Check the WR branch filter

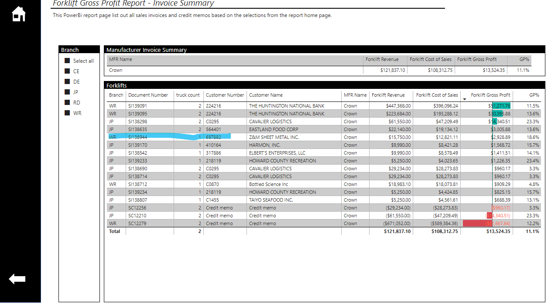[x=67, y=113]
